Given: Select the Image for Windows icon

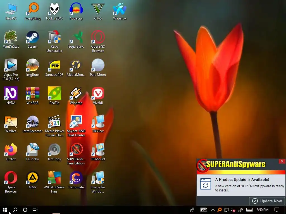Looking at the screenshot, I should (98, 182).
